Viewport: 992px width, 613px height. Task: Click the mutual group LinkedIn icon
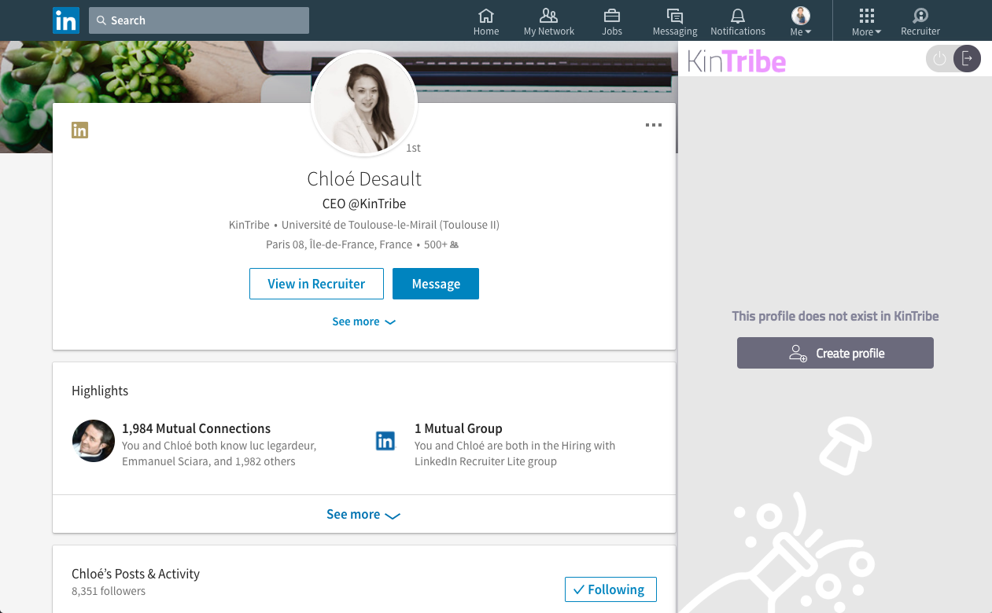[x=385, y=441]
